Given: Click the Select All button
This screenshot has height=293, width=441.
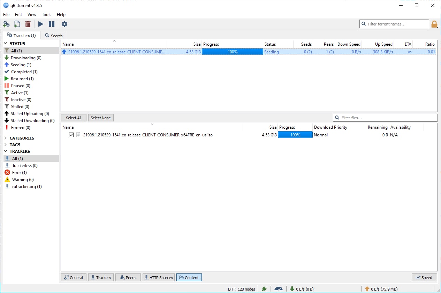Looking at the screenshot, I should (74, 118).
